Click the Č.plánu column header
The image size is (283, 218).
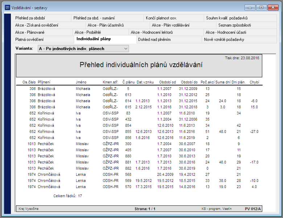tap(128, 82)
